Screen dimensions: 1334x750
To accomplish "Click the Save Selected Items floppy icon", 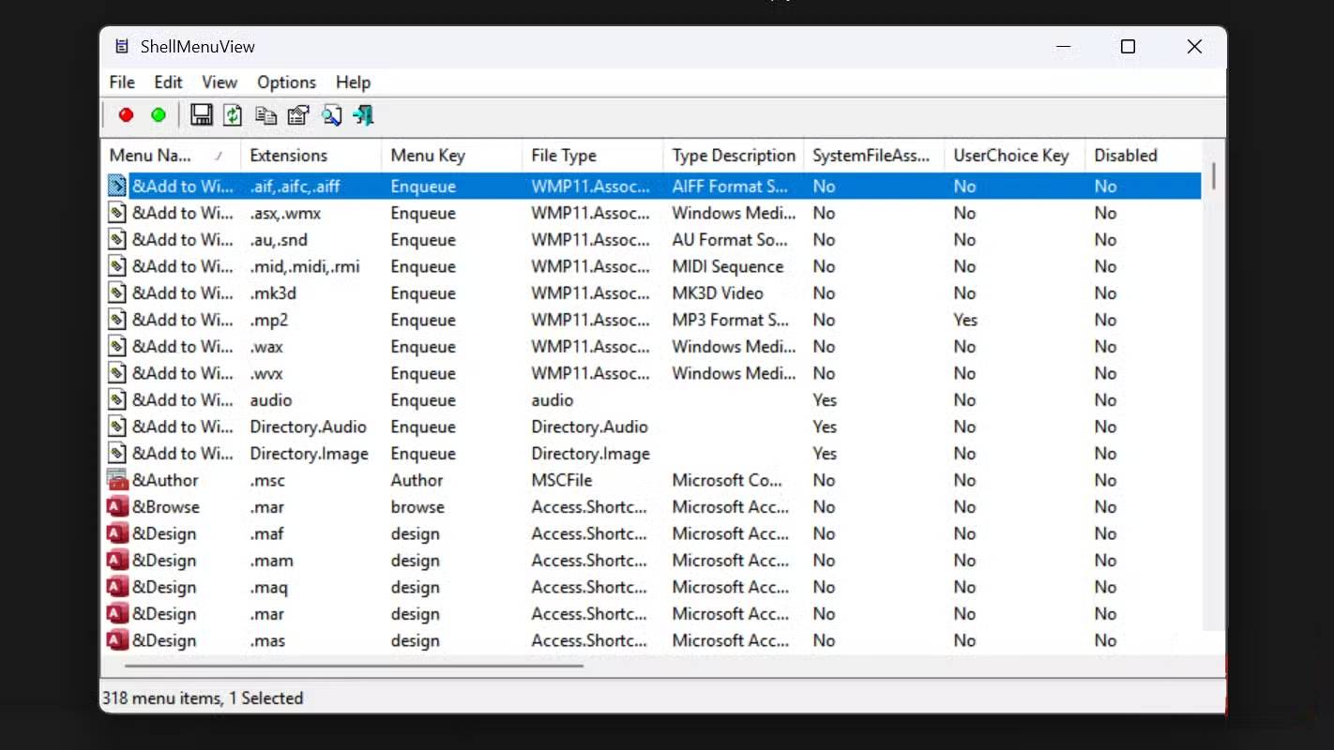I will click(201, 115).
